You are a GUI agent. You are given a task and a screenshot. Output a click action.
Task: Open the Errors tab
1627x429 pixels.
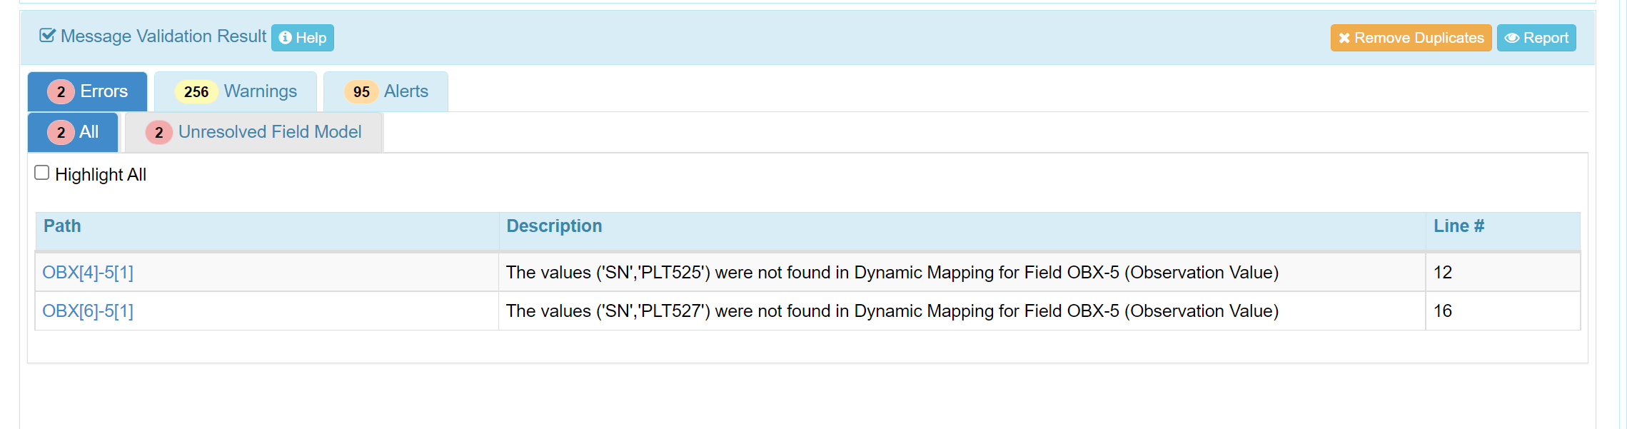pyautogui.click(x=105, y=91)
